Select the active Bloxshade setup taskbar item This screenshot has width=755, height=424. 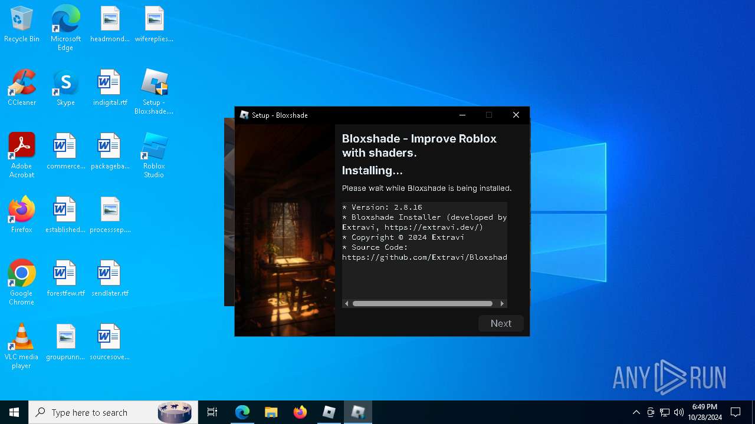358,412
